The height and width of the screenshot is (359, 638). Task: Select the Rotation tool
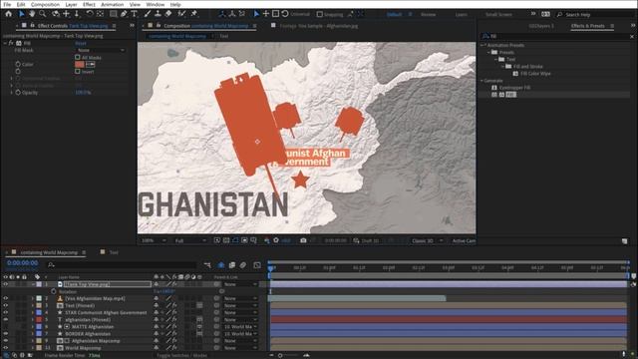click(x=90, y=14)
